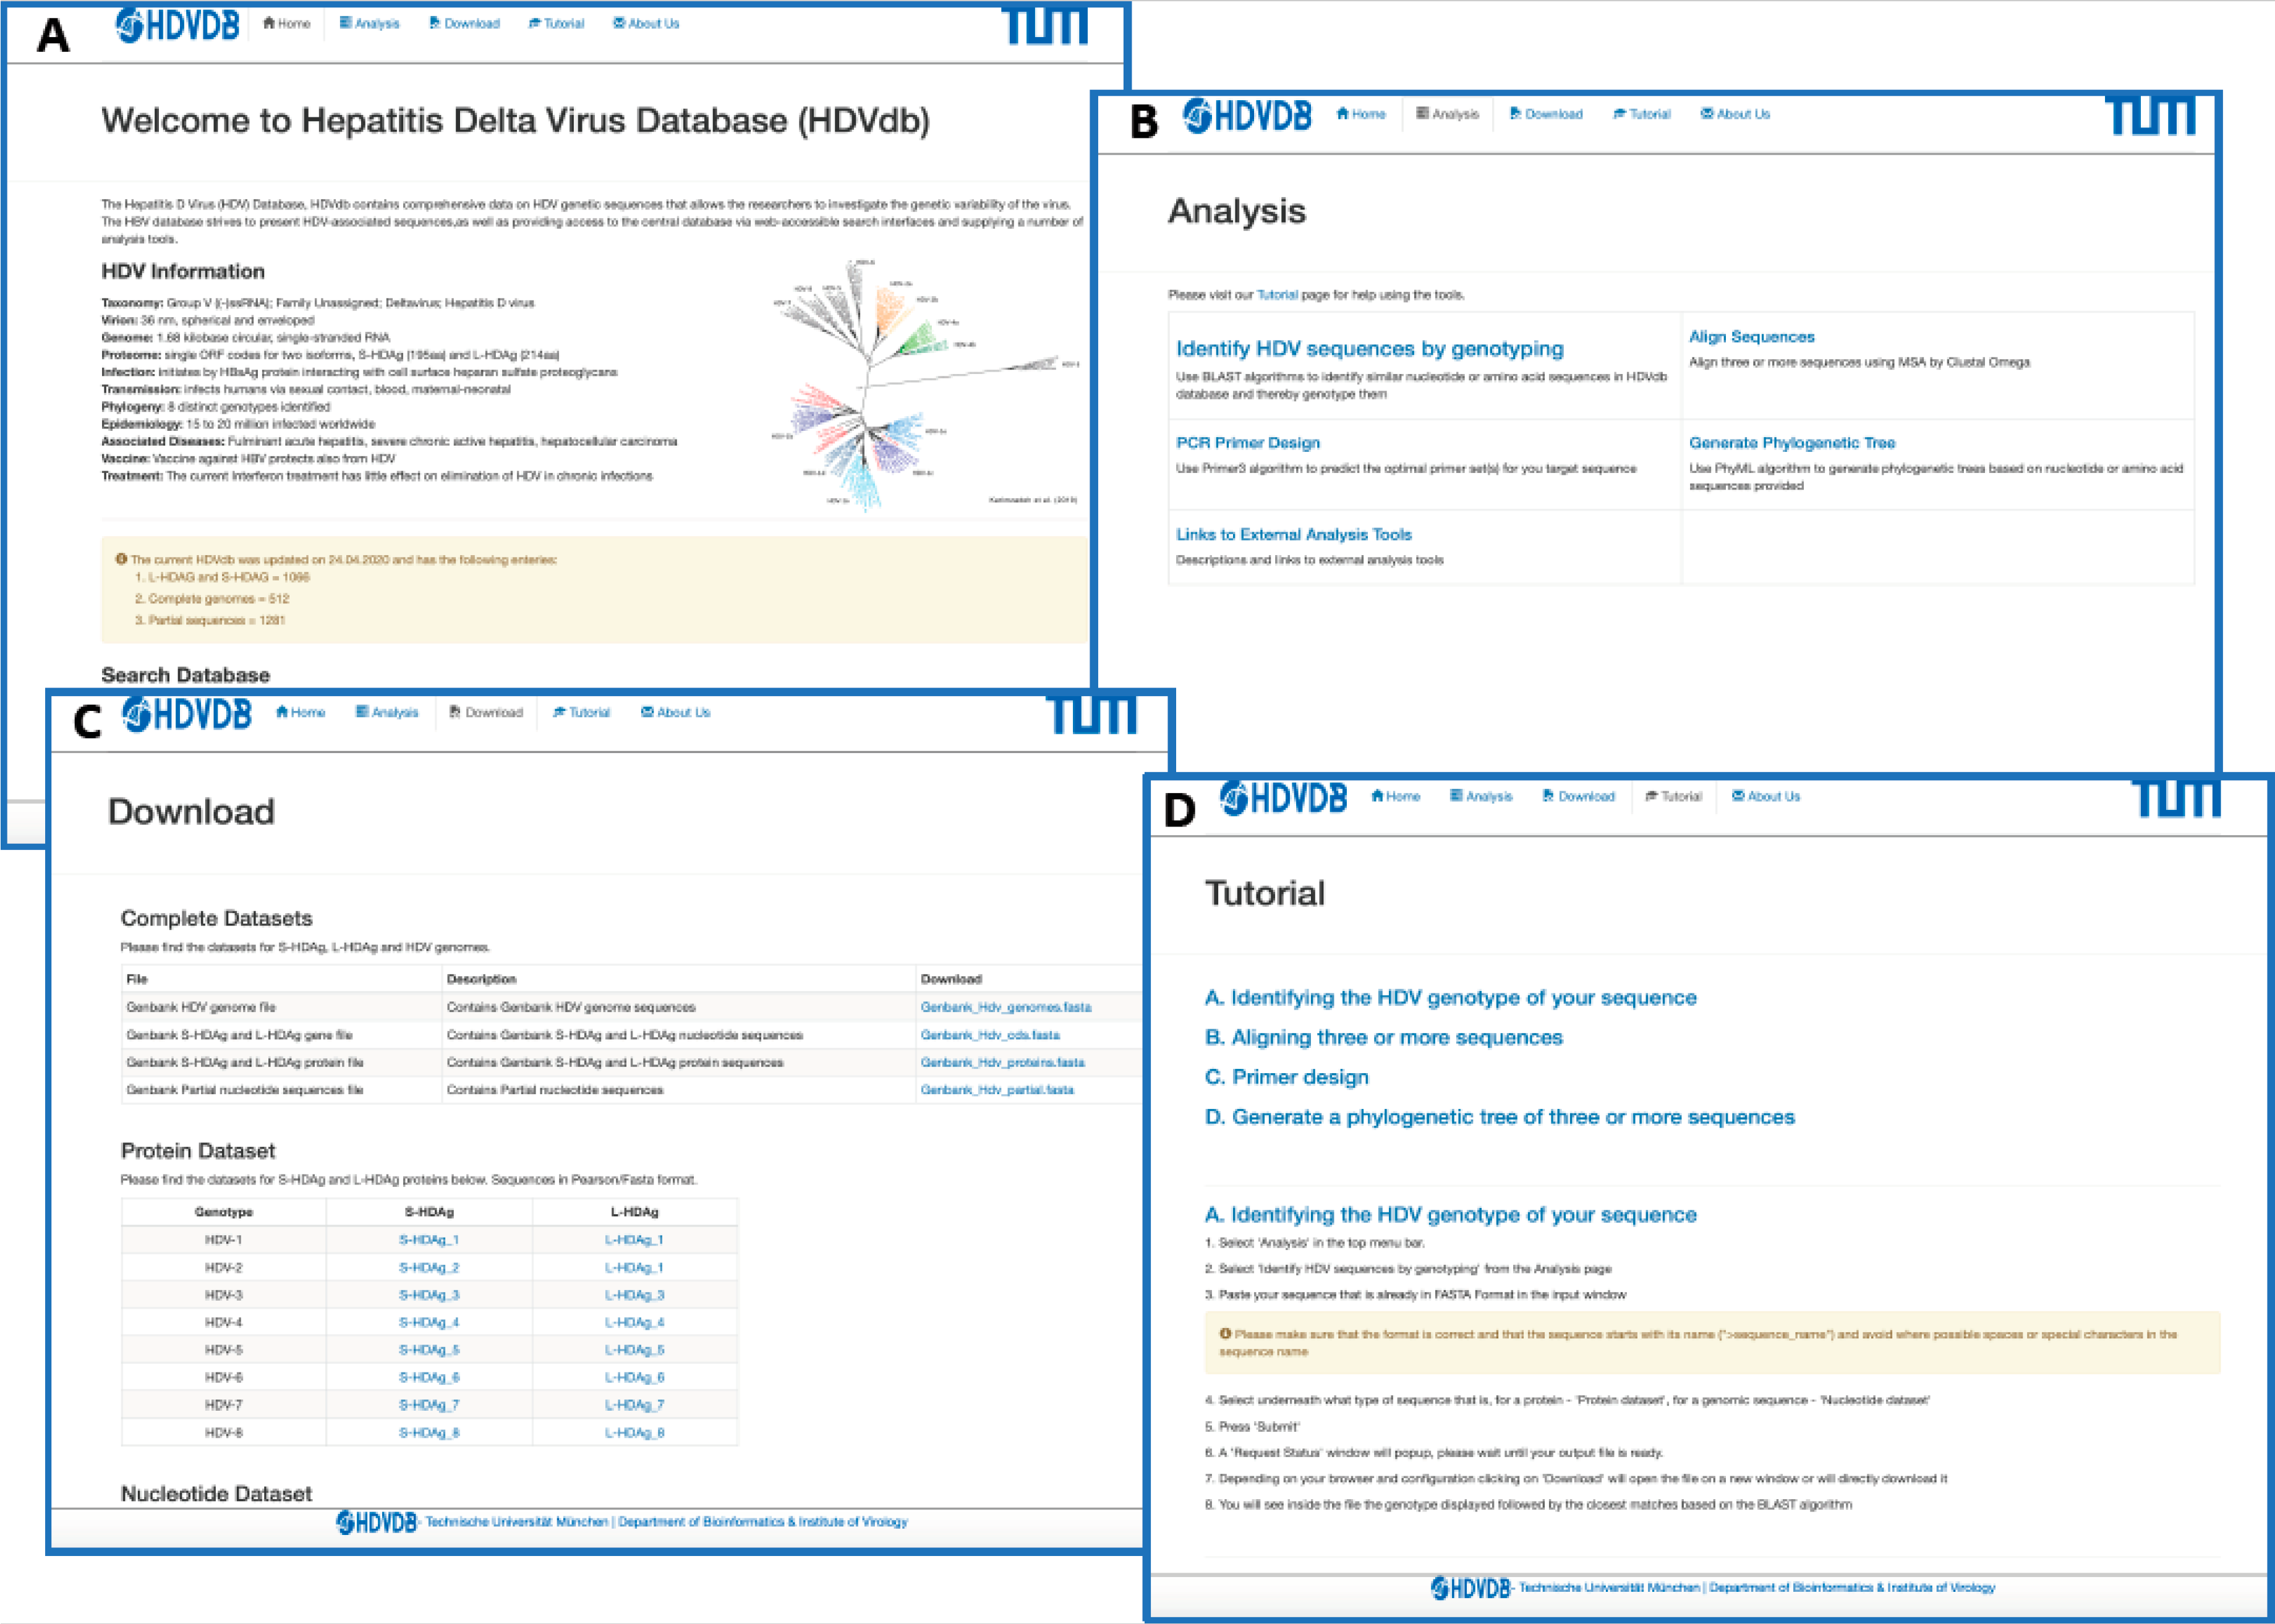2275x1624 pixels.
Task: Click the HDVDB logo in panel A
Action: 178,24
